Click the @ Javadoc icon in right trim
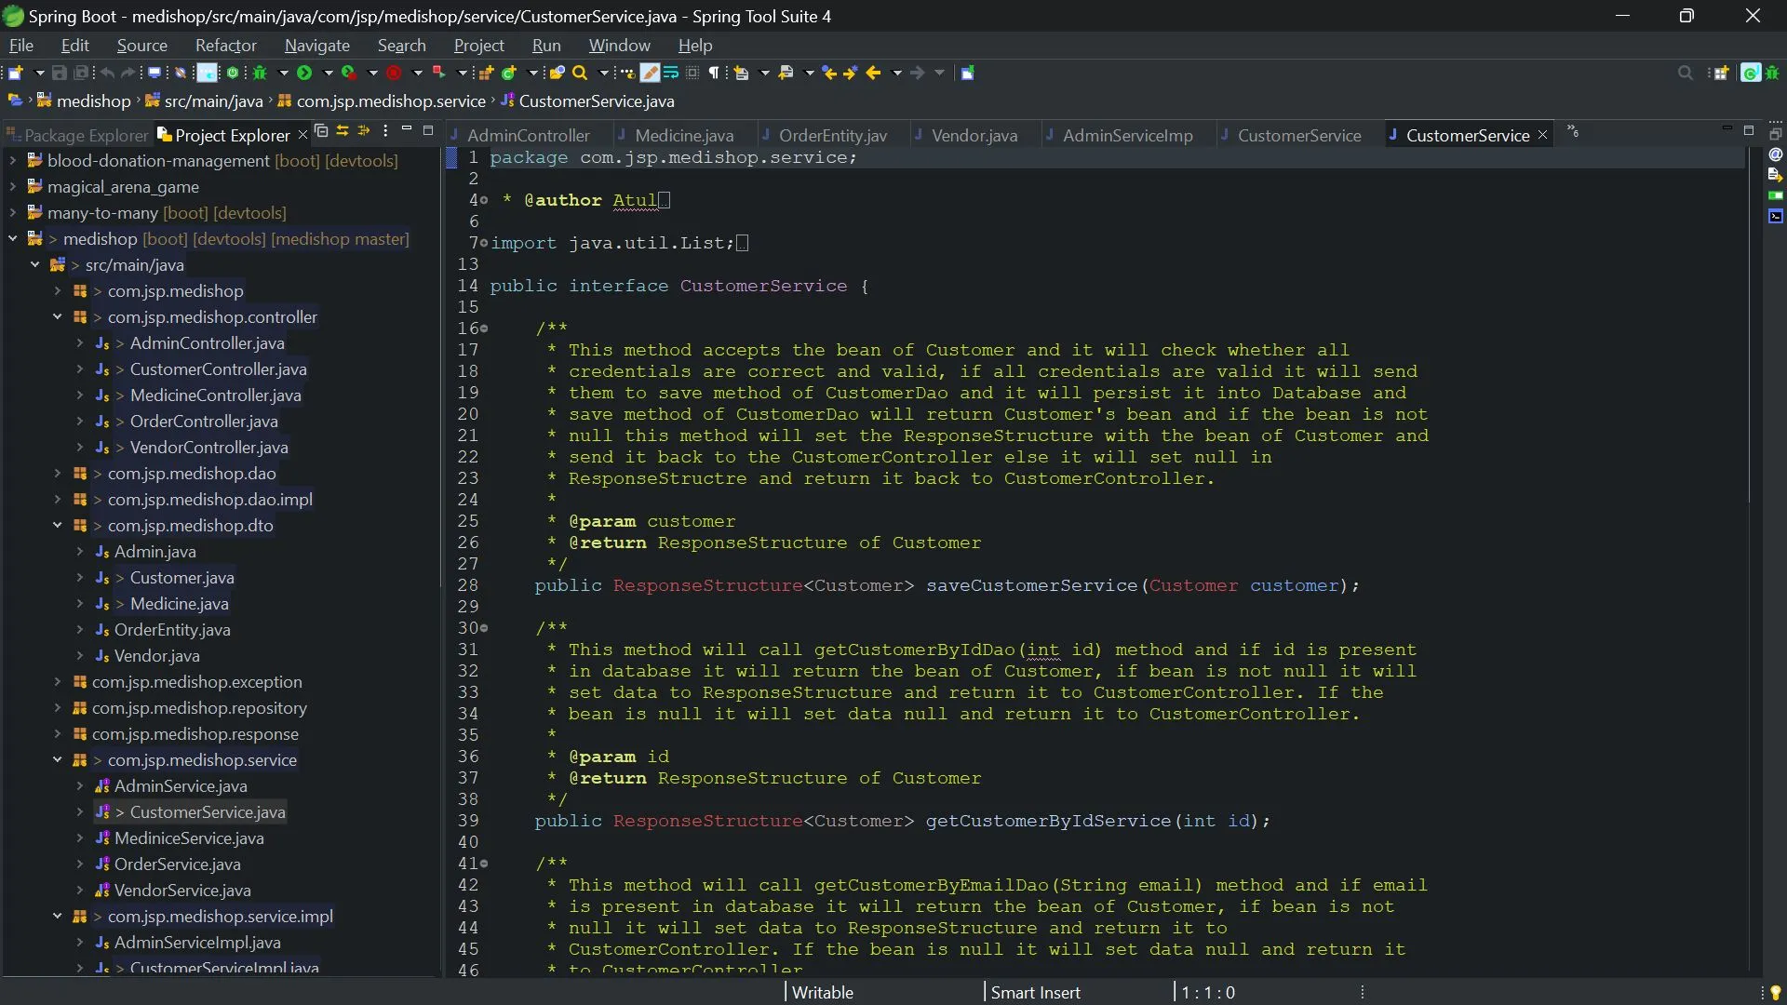The height and width of the screenshot is (1005, 1787). pos(1775,154)
